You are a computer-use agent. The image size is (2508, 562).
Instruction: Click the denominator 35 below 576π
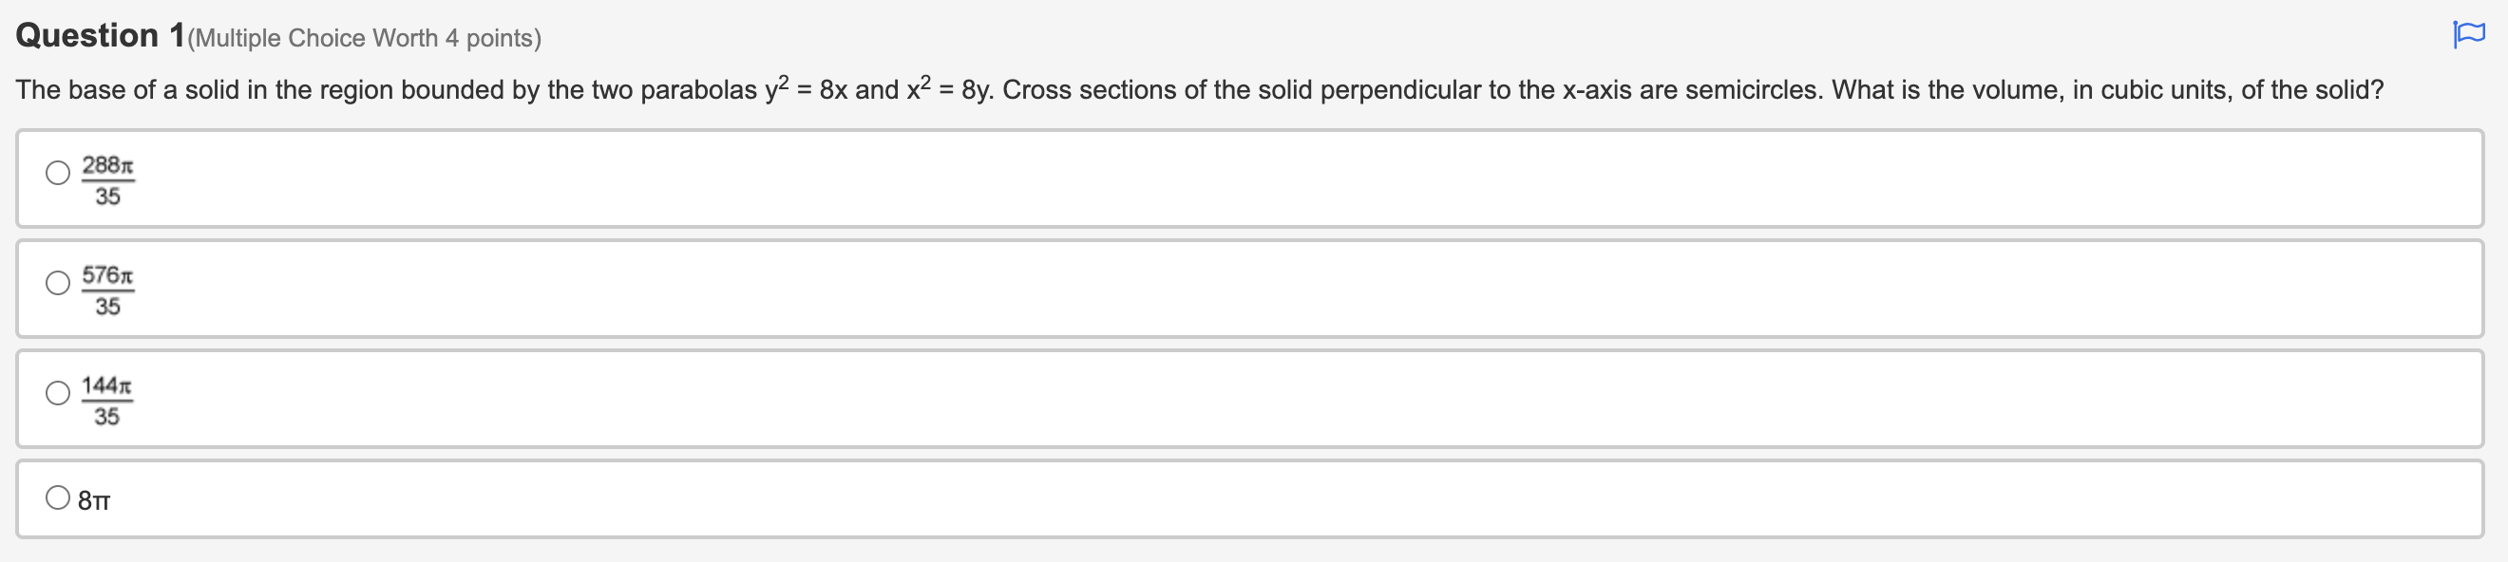pyautogui.click(x=109, y=308)
